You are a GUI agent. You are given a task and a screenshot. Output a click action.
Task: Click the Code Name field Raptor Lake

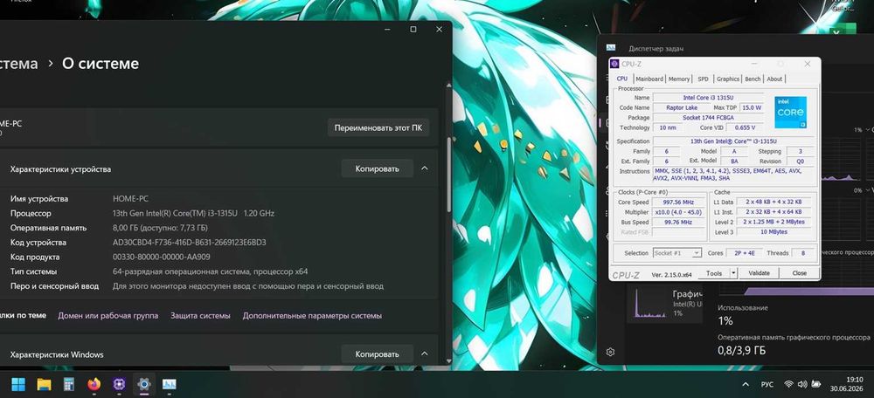[683, 107]
